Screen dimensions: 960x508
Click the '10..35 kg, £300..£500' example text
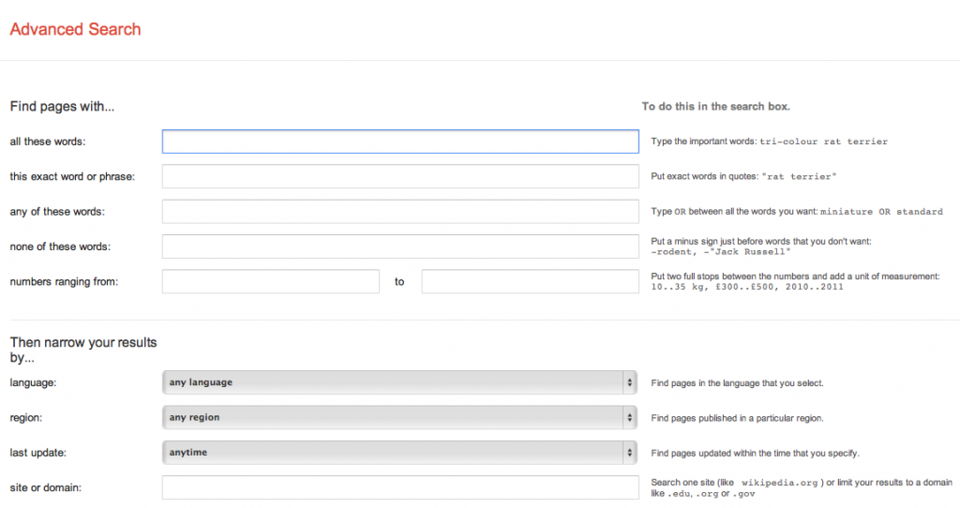[x=713, y=287]
